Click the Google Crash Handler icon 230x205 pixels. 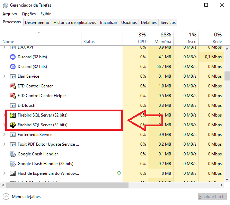point(13,154)
